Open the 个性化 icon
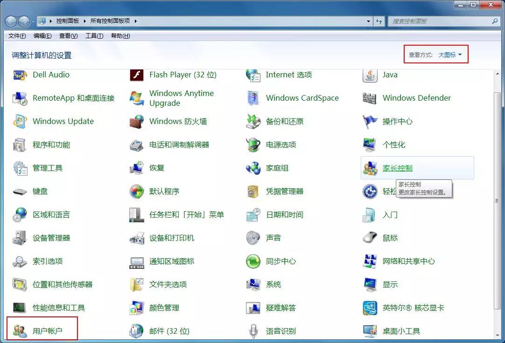 [370, 145]
